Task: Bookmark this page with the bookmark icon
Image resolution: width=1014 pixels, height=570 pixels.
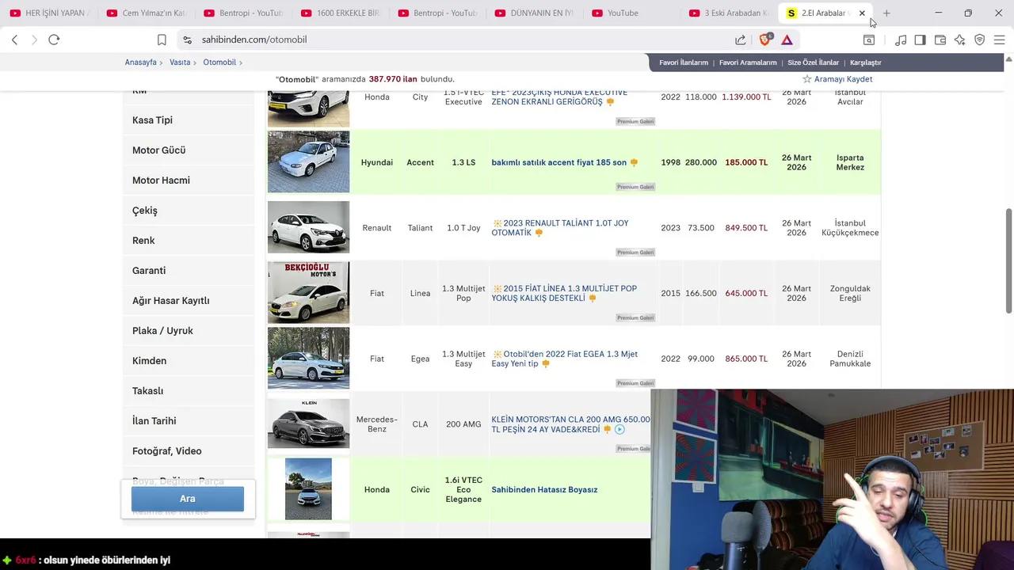Action: (162, 40)
